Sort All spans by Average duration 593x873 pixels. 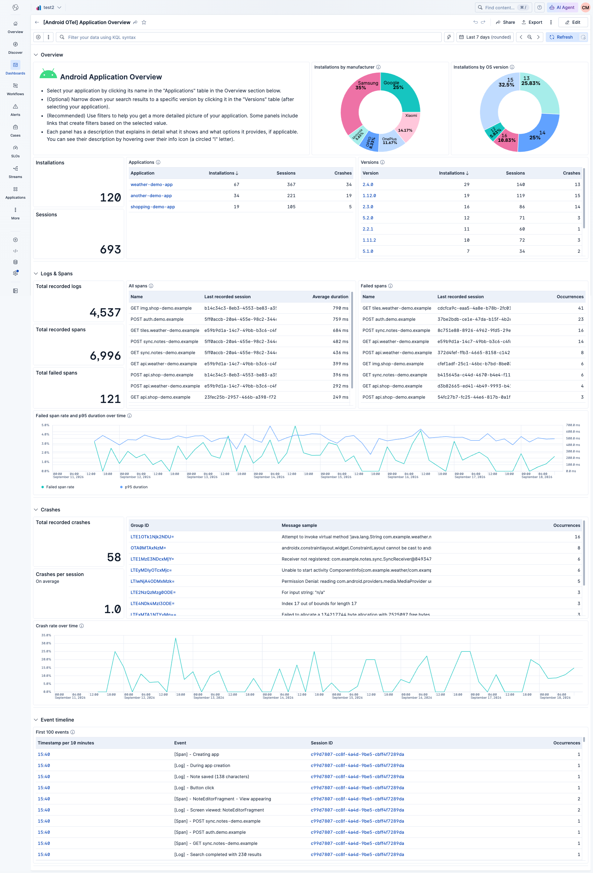click(x=330, y=297)
